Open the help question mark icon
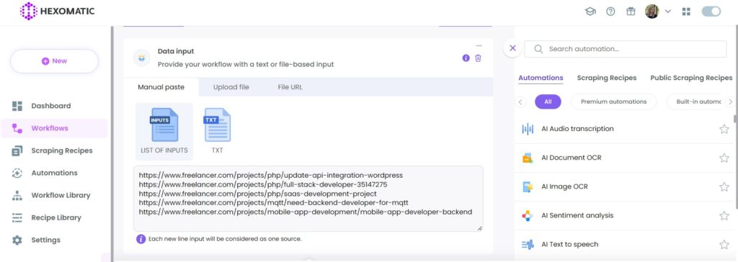738x262 pixels. tap(610, 12)
